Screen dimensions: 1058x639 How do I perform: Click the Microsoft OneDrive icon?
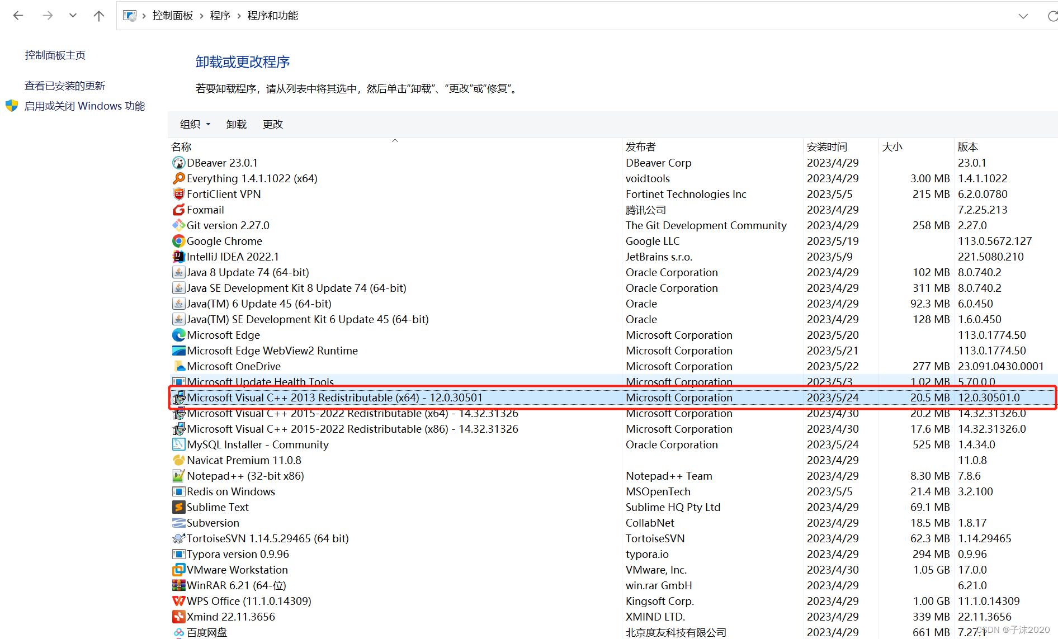tap(178, 366)
